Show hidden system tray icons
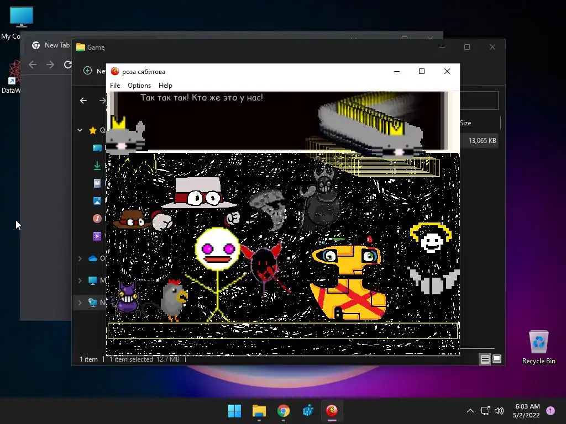566x424 pixels. 470,411
